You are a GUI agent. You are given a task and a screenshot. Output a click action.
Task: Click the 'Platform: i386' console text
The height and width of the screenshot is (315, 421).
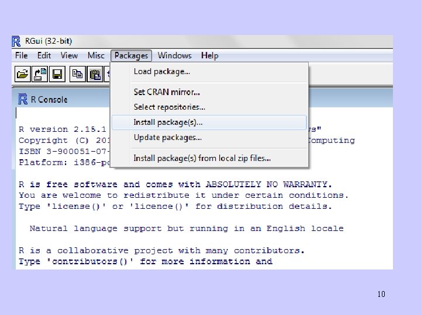[64, 163]
